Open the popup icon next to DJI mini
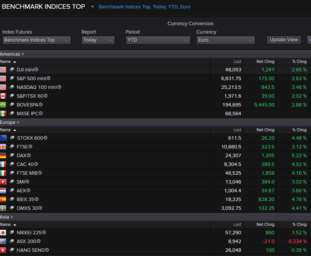 [12, 69]
